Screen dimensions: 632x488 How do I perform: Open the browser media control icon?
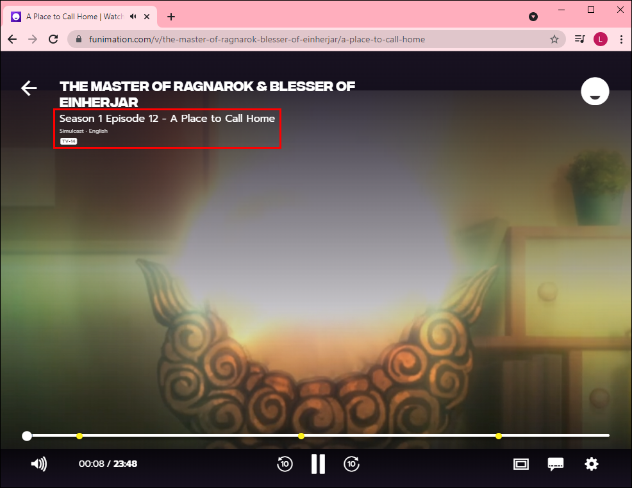pos(579,39)
